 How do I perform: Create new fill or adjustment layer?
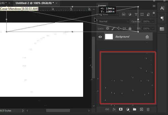[128, 109]
